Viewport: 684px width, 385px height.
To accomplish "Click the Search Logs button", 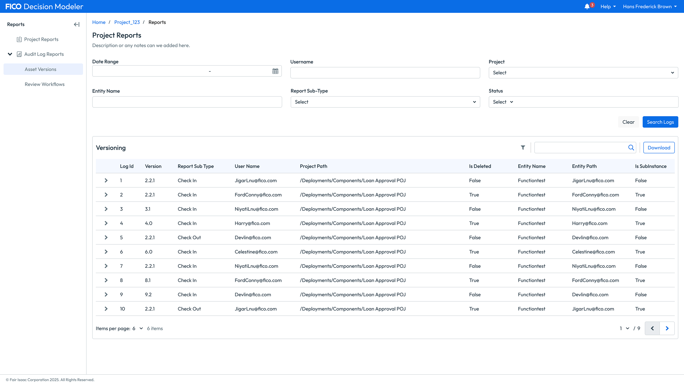I will tap(660, 122).
